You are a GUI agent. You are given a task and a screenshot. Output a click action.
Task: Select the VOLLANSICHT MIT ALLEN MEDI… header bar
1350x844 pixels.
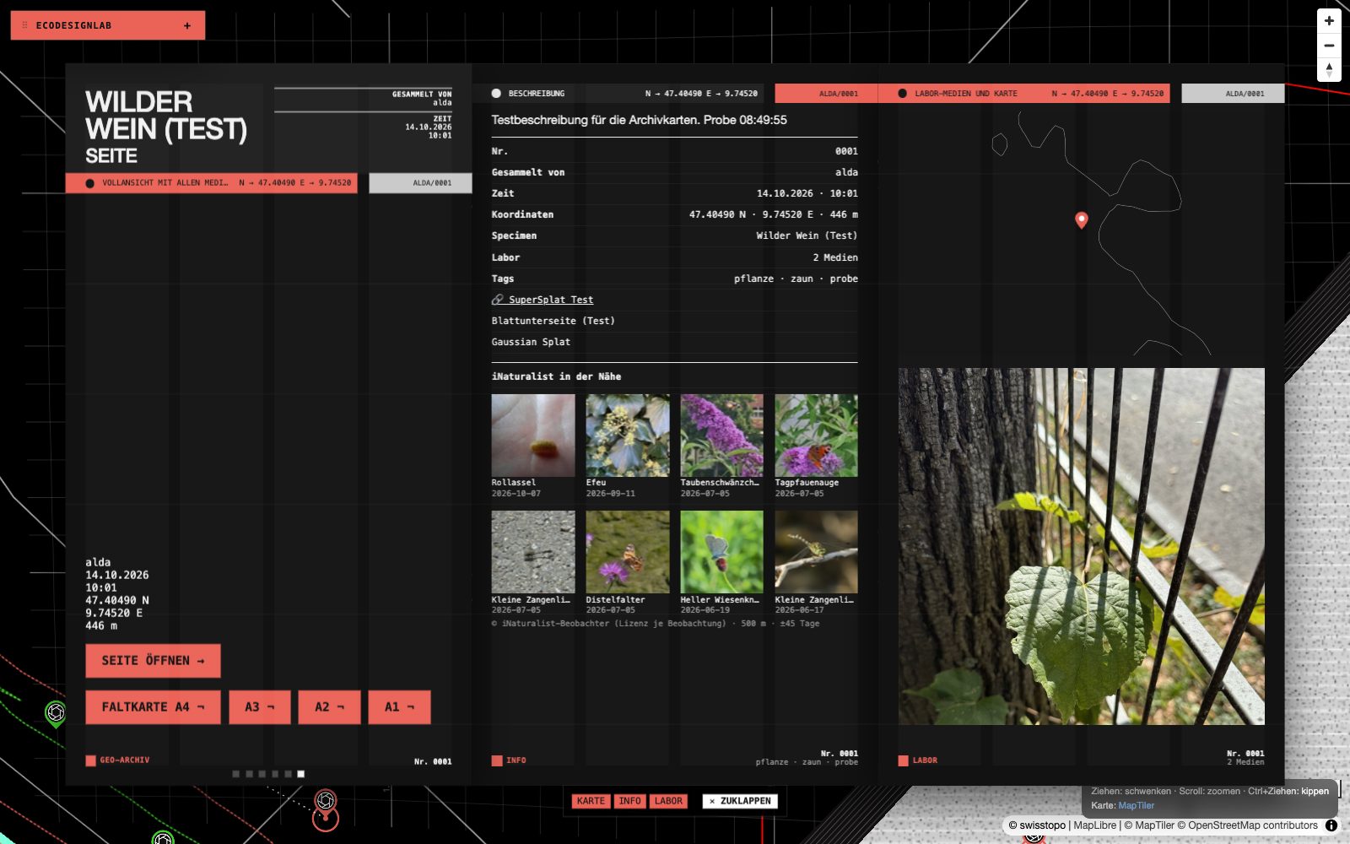(x=212, y=183)
